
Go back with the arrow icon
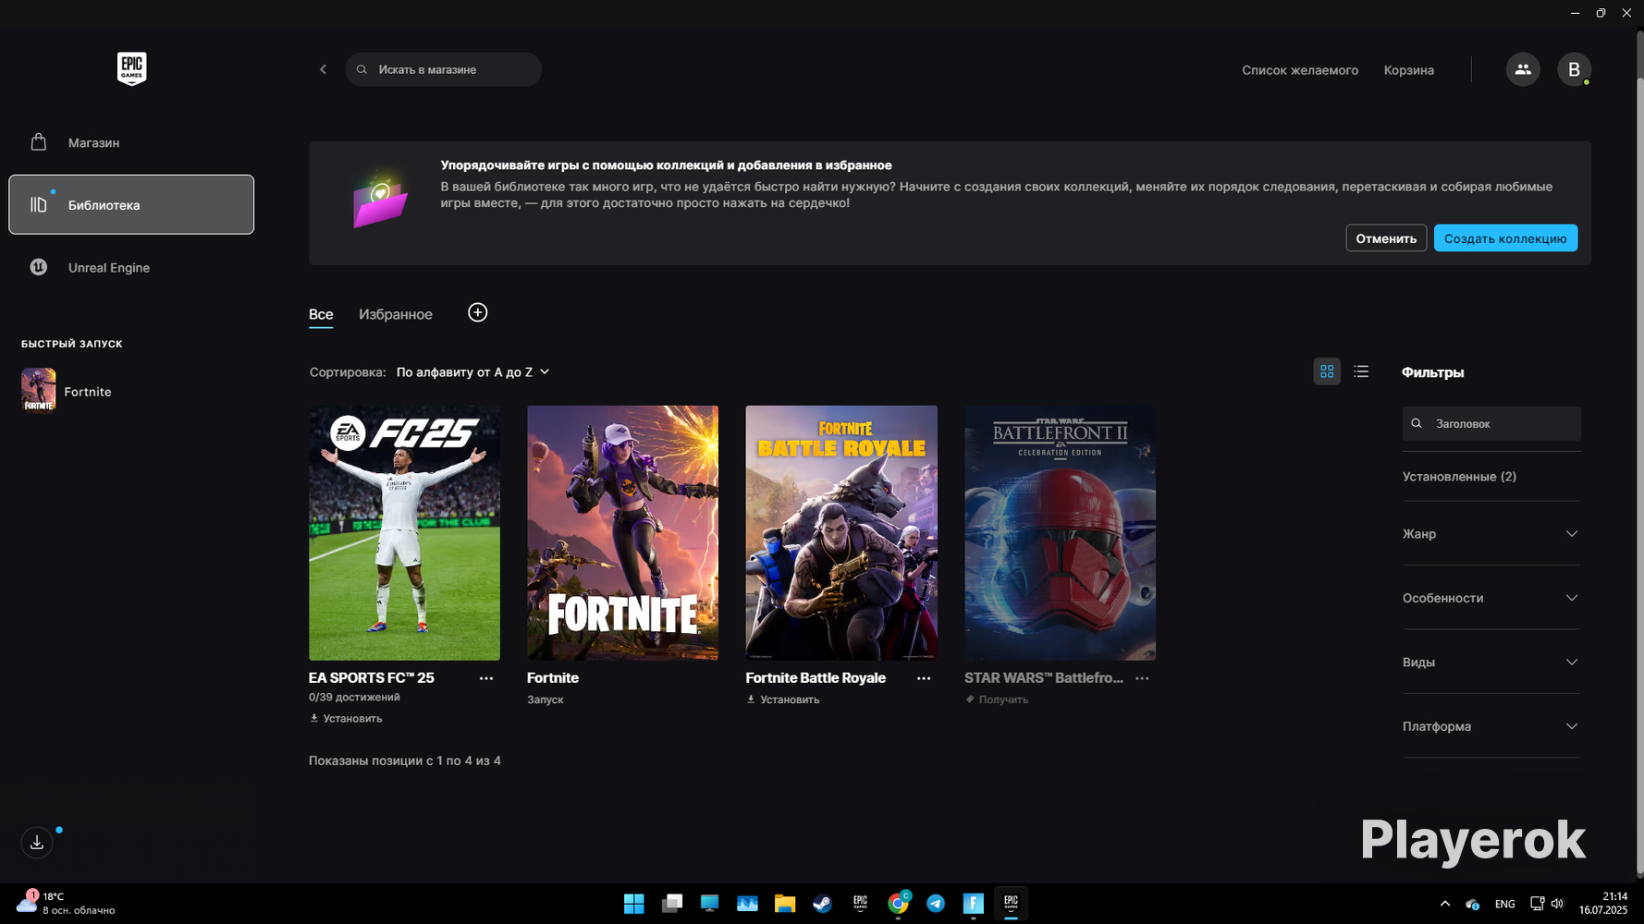pyautogui.click(x=323, y=69)
